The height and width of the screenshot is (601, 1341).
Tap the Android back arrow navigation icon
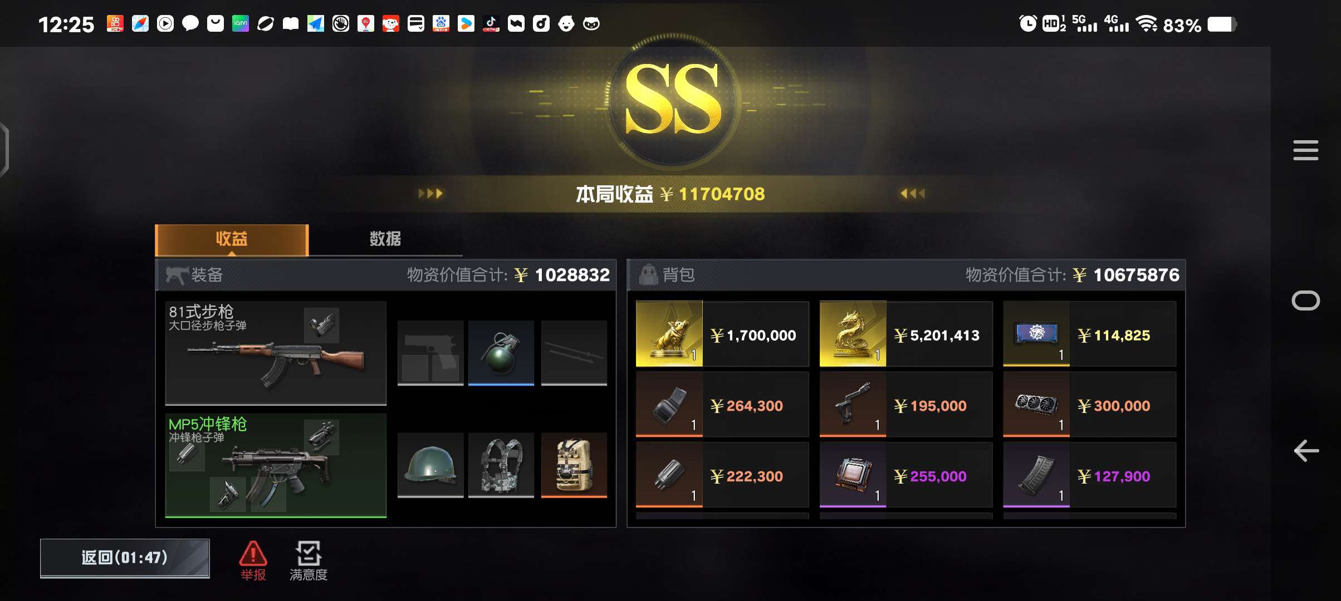click(x=1306, y=451)
